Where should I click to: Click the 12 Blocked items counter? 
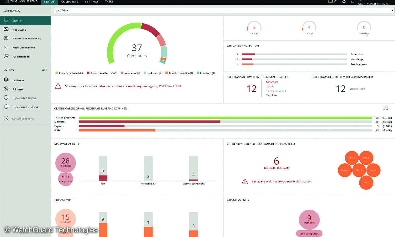click(x=341, y=89)
